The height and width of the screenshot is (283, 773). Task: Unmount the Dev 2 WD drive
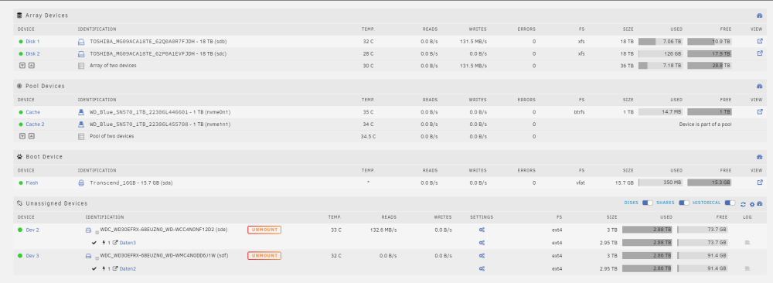tap(264, 230)
